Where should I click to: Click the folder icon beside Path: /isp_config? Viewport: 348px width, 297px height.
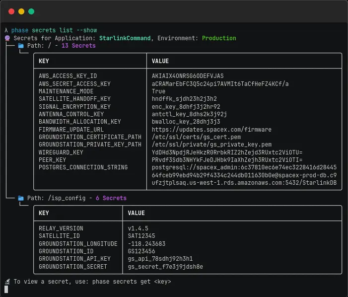click(21, 198)
